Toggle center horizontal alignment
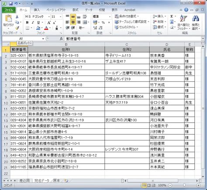The image size is (207, 190). pos(73,22)
